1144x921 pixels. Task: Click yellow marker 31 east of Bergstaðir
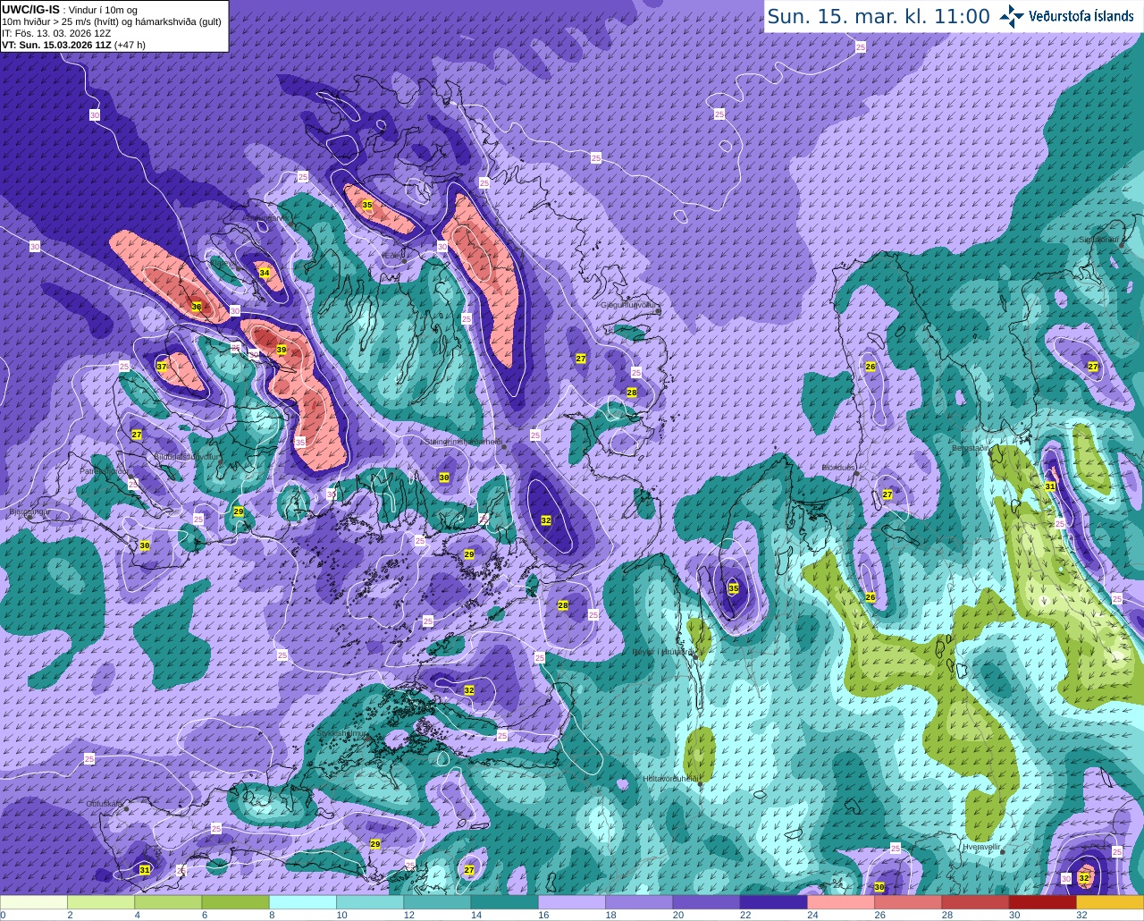[x=1050, y=486]
